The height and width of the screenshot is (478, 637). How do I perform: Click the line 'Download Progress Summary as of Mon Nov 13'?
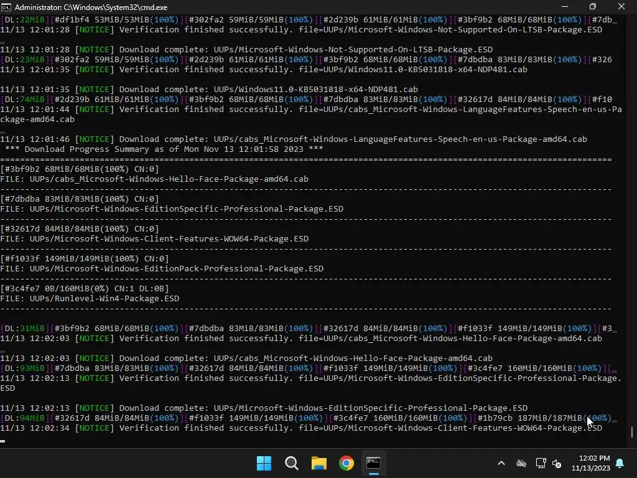[x=164, y=149]
